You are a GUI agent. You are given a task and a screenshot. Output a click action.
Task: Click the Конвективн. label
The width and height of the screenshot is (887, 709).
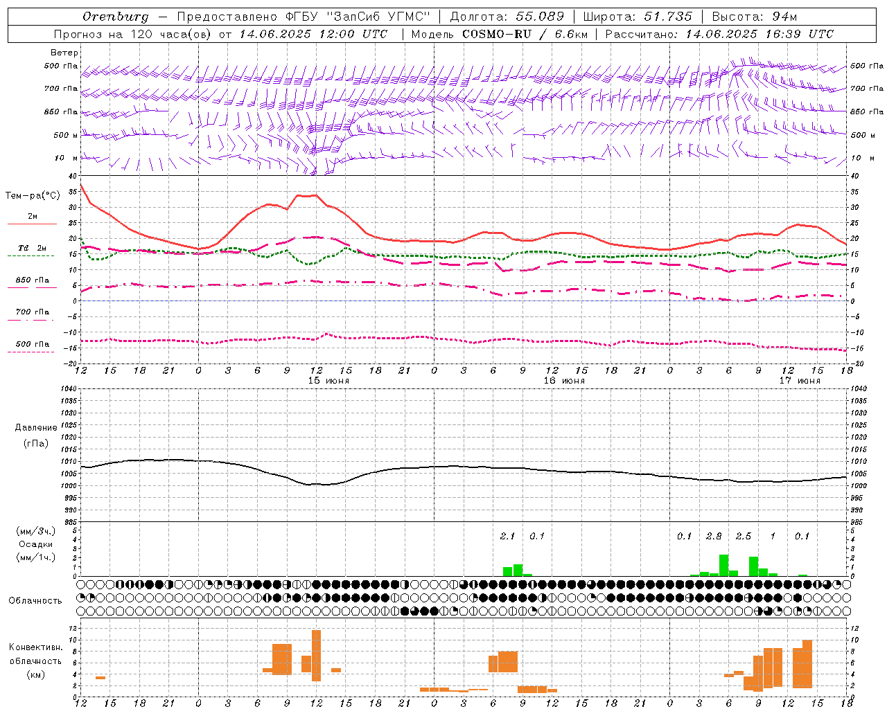point(36,647)
